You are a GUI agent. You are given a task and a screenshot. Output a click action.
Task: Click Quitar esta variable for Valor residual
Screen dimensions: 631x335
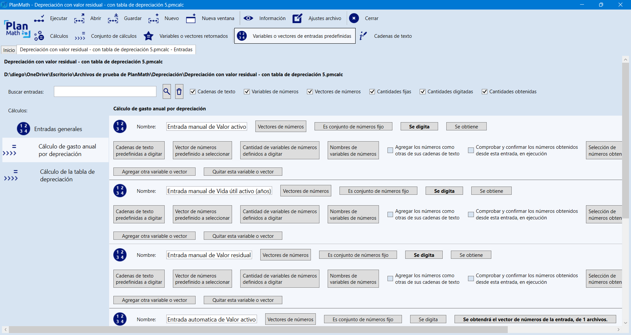pyautogui.click(x=243, y=300)
